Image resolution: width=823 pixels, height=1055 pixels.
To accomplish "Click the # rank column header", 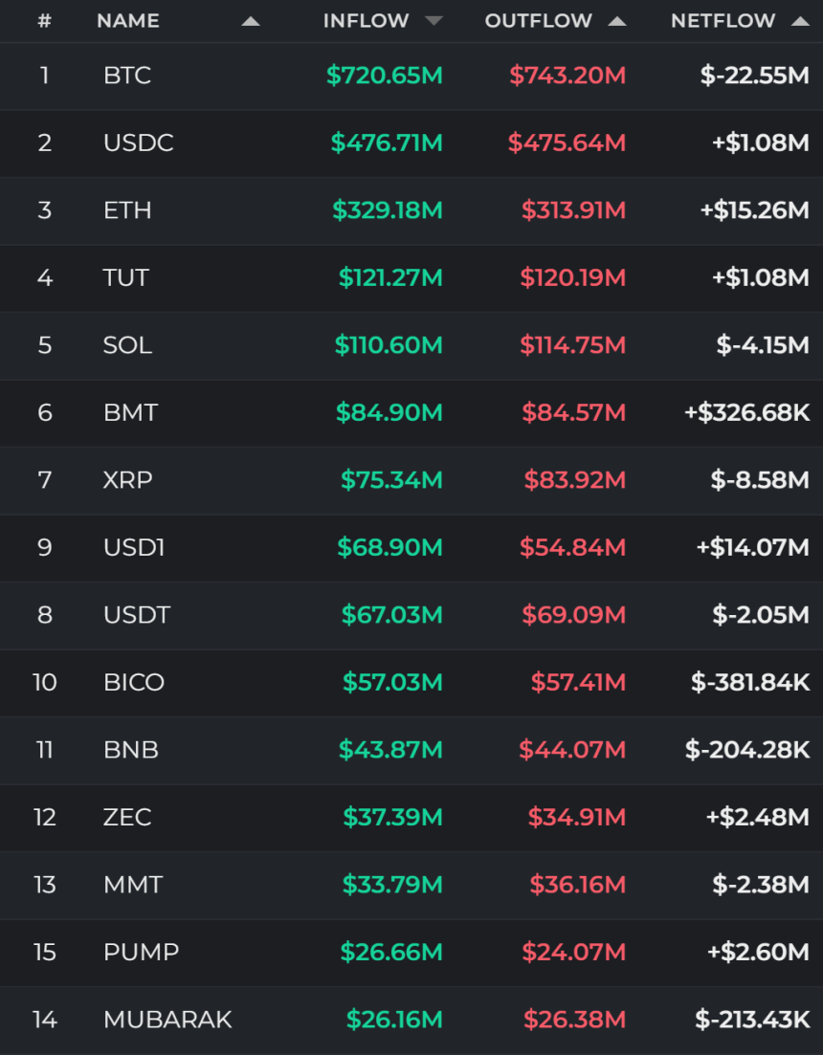I will coord(44,21).
